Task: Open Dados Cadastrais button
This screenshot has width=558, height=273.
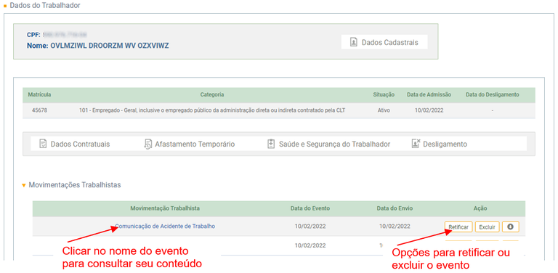Action: click(x=384, y=42)
